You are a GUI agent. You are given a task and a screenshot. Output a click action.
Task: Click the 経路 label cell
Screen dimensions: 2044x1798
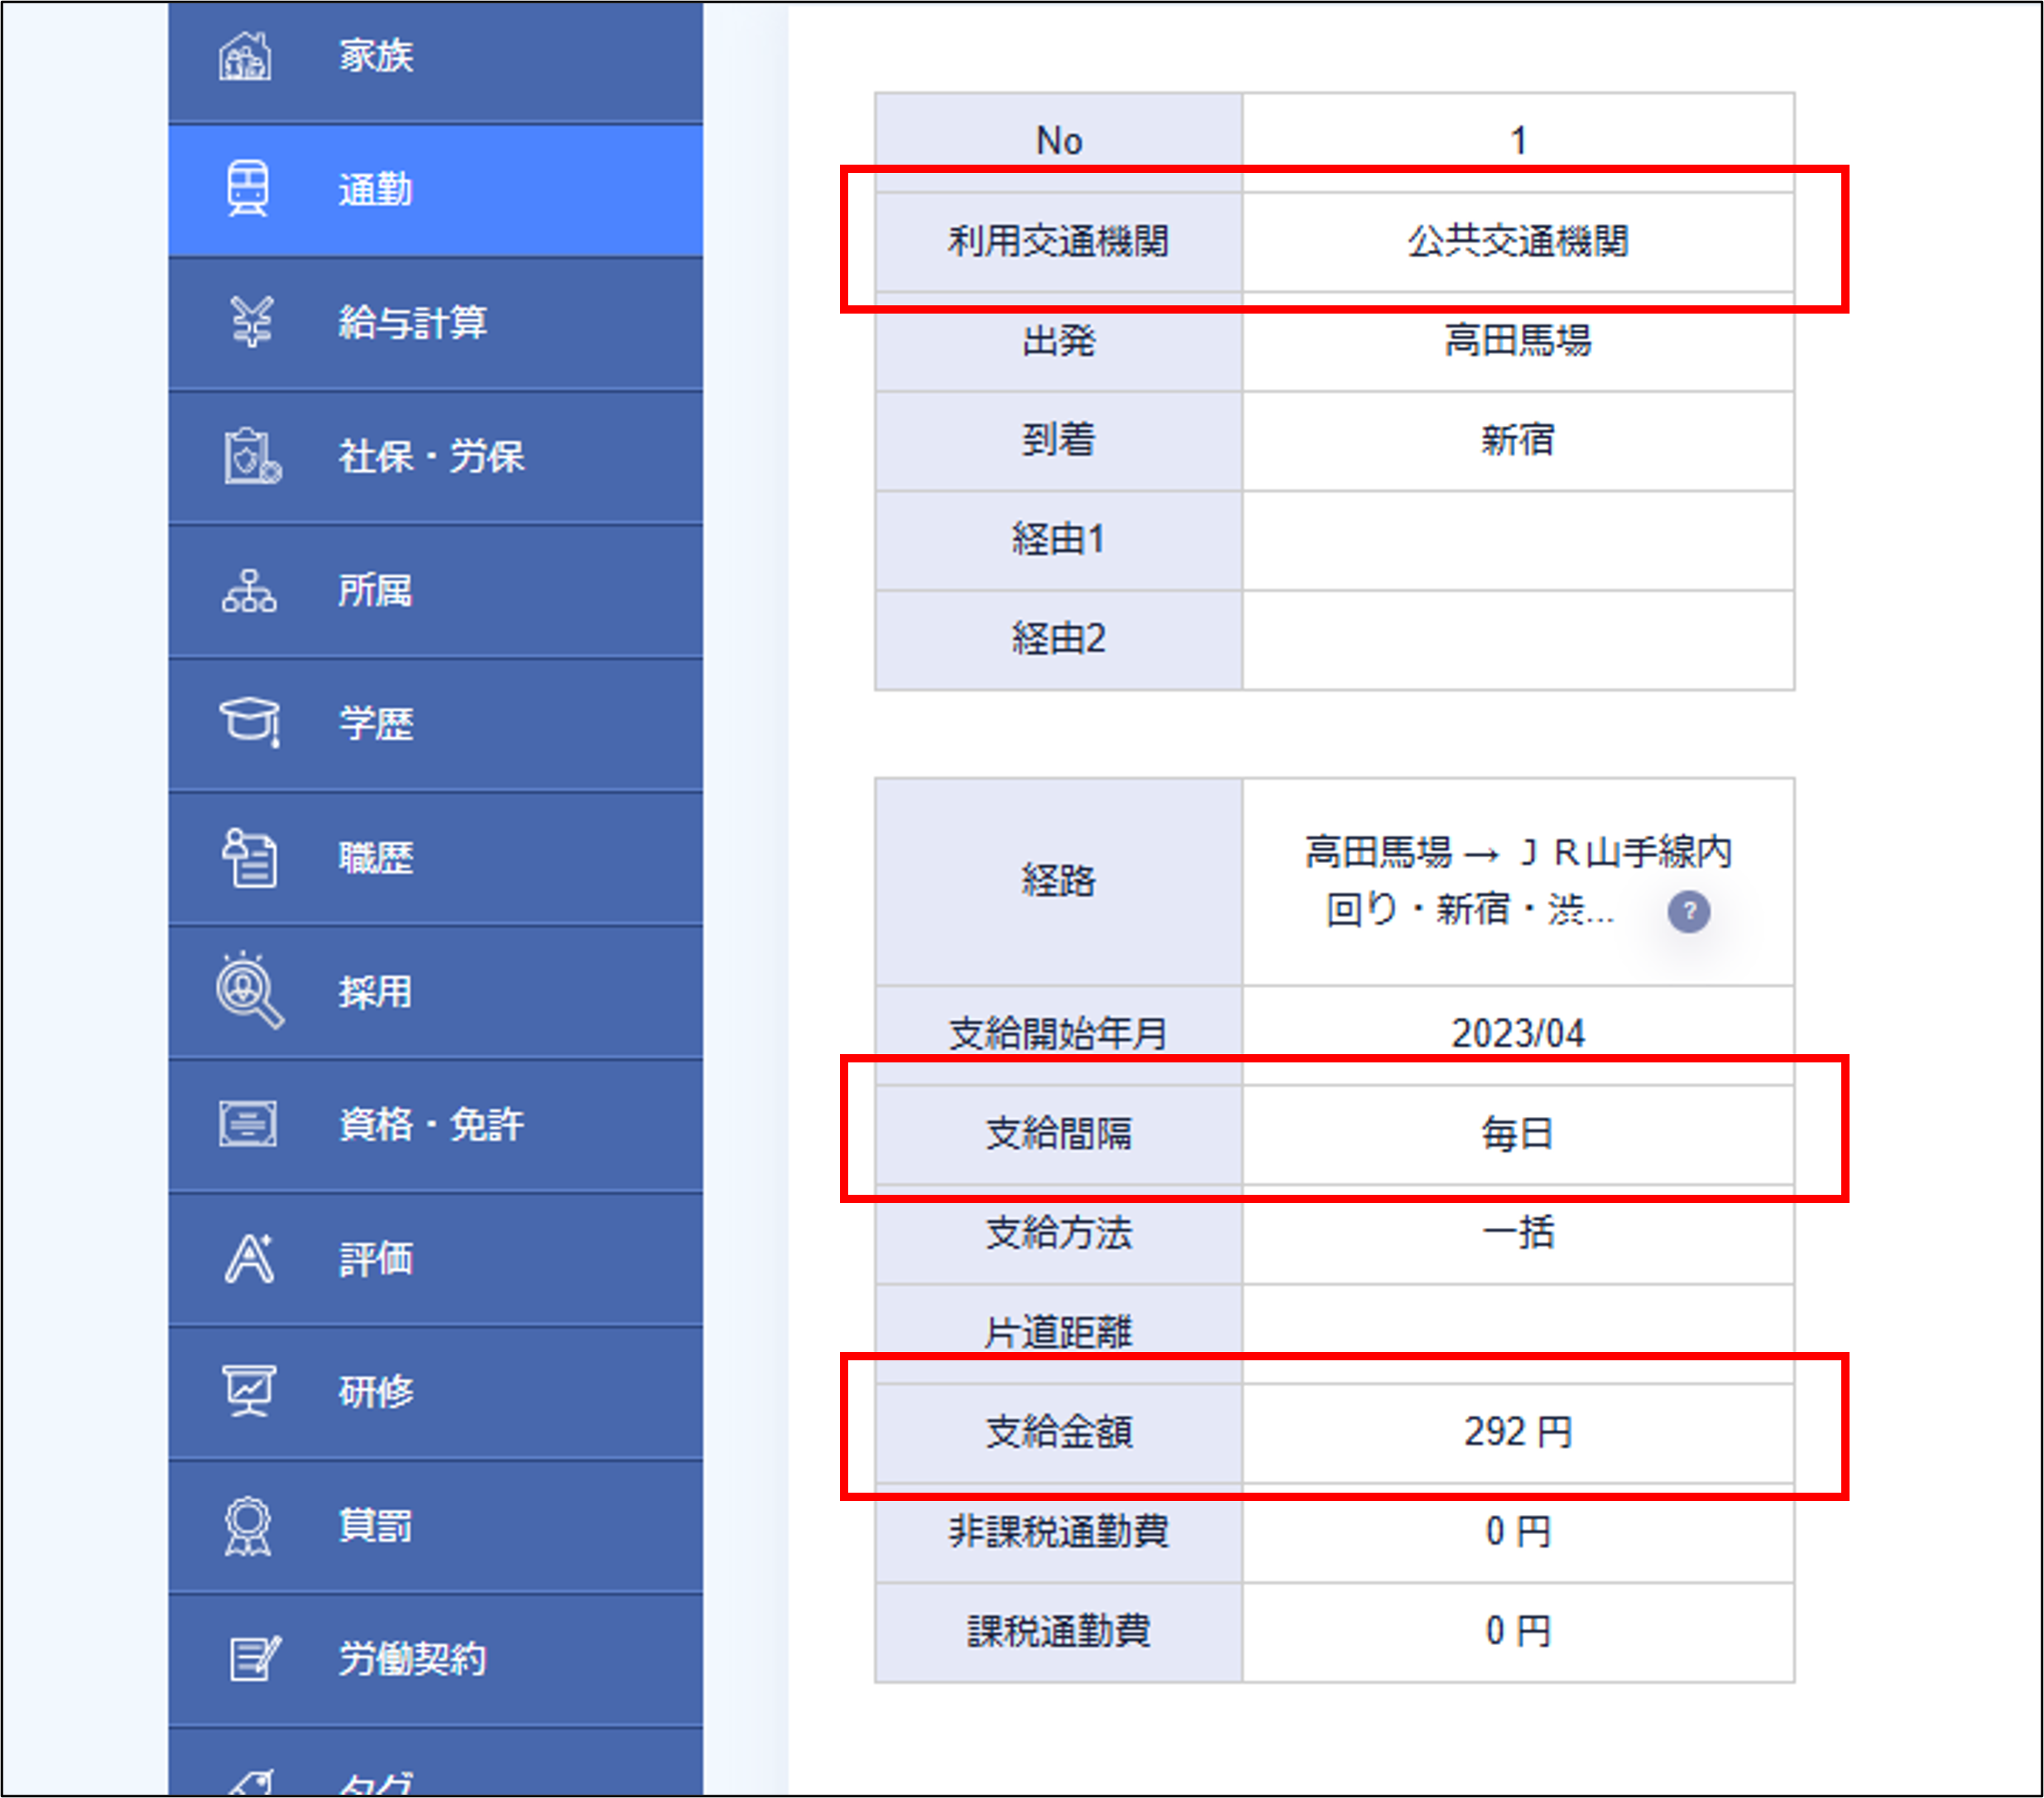click(x=1059, y=881)
